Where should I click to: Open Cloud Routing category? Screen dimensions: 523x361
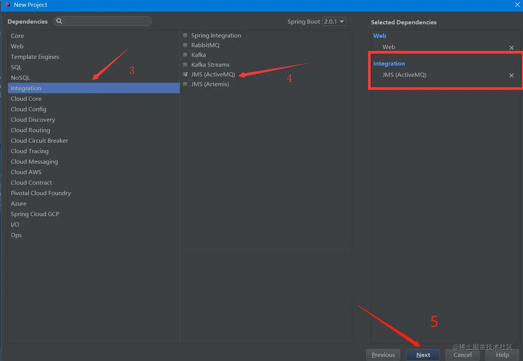click(x=94, y=130)
